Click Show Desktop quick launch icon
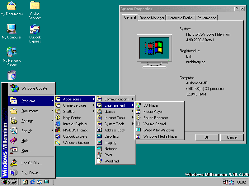The width and height of the screenshot is (249, 186). 25,182
